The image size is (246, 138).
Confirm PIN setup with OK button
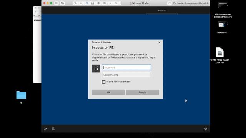pyautogui.click(x=108, y=92)
